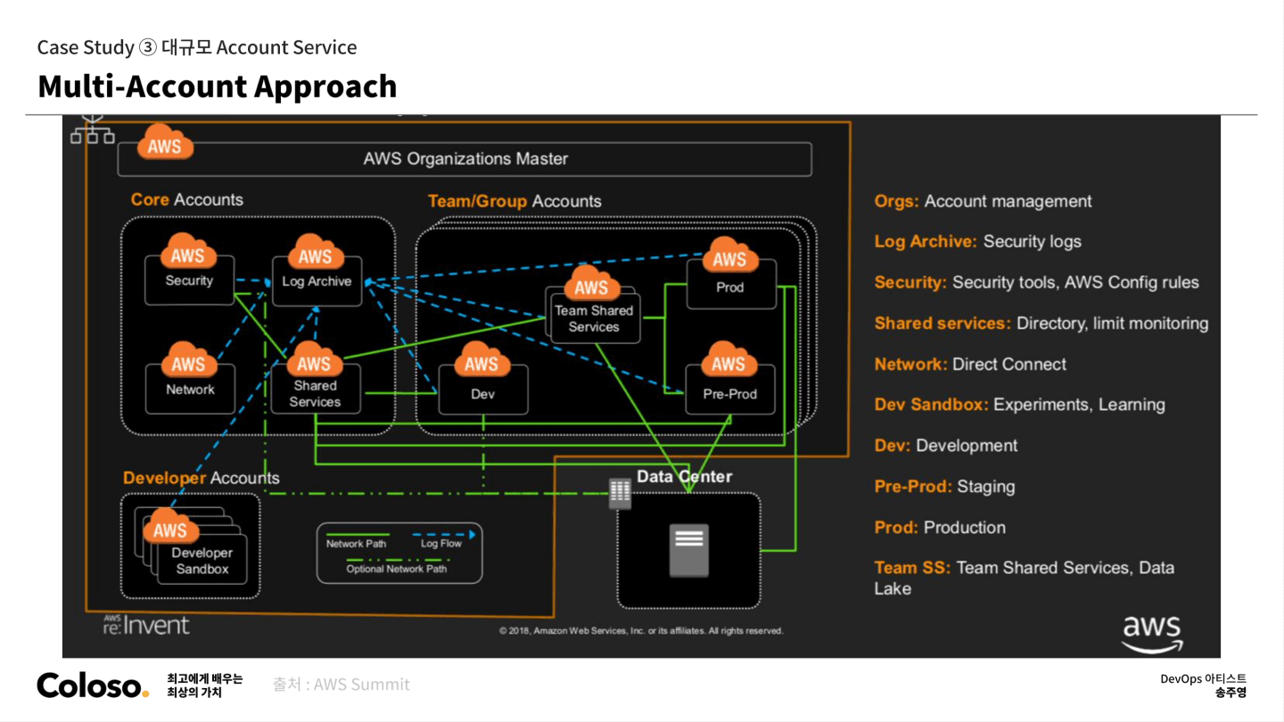Click the 'Network: Direct Connect' legend line
The height and width of the screenshot is (722, 1284).
pyautogui.click(x=970, y=365)
